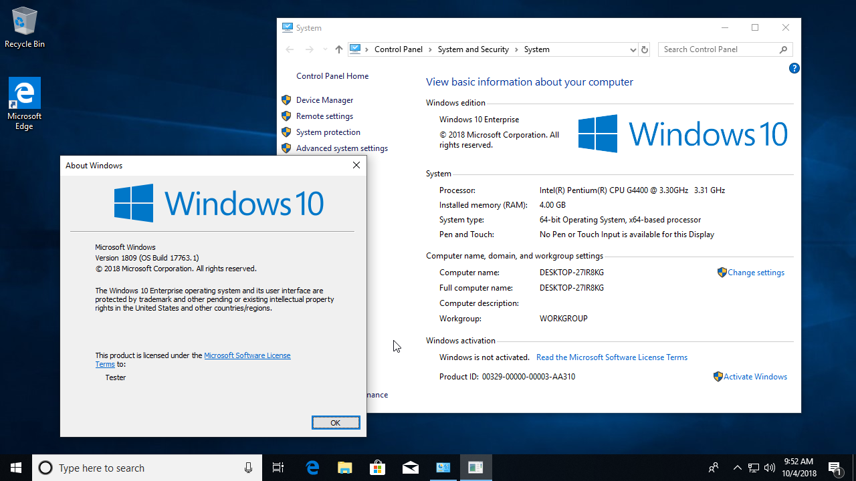
Task: Open the People icon in system tray
Action: pos(714,468)
